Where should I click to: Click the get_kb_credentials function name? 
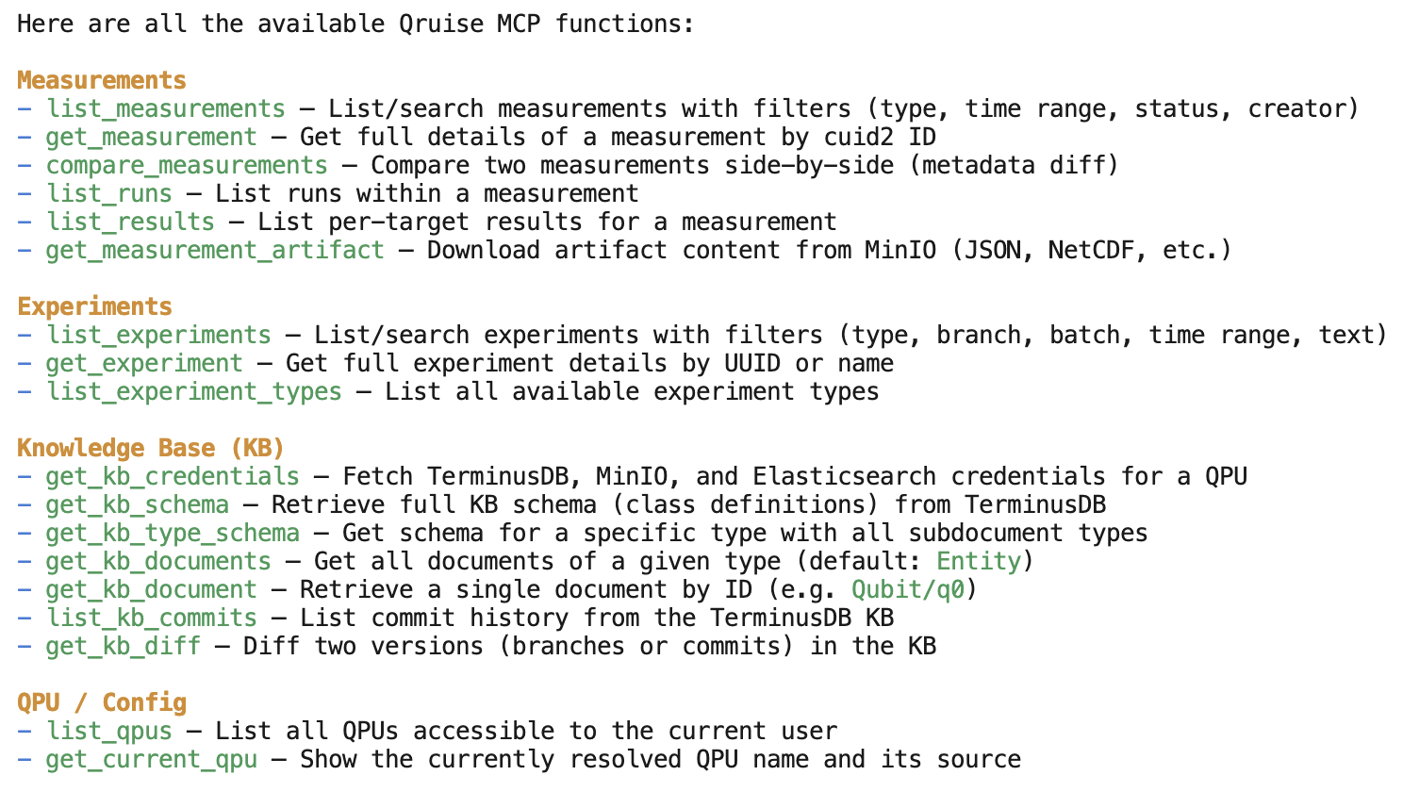(173, 477)
